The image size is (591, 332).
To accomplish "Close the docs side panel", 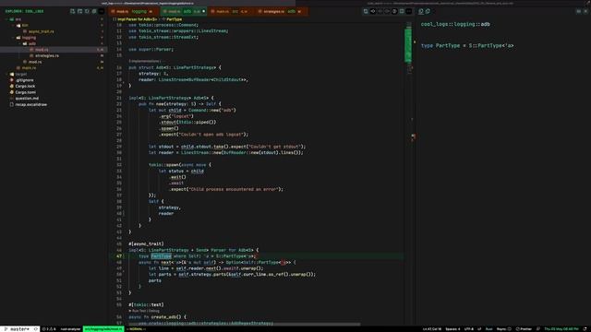I will pos(585,11).
